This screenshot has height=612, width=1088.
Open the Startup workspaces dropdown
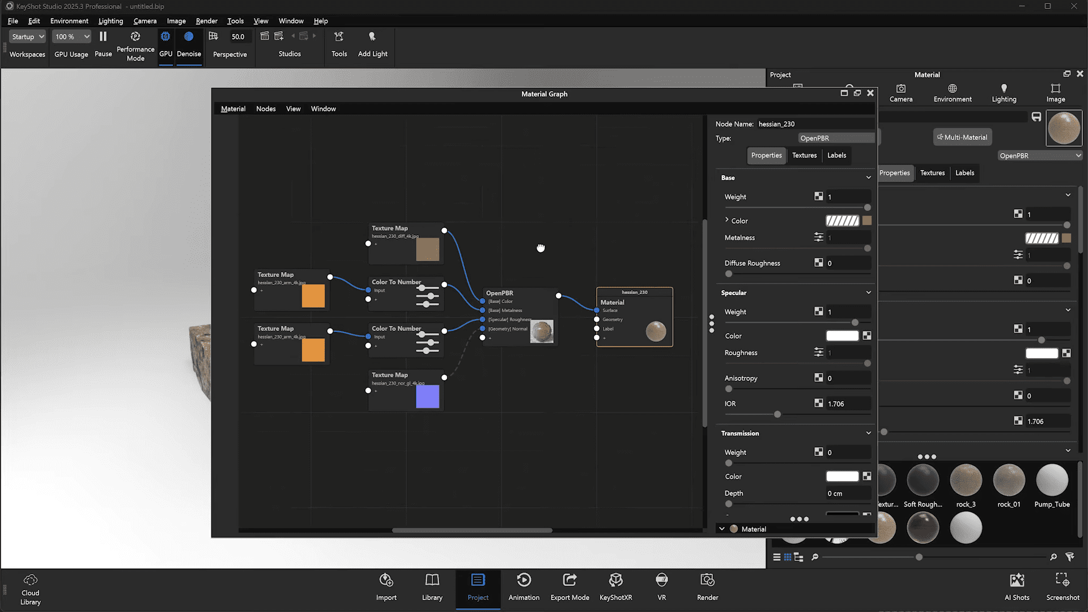[27, 36]
